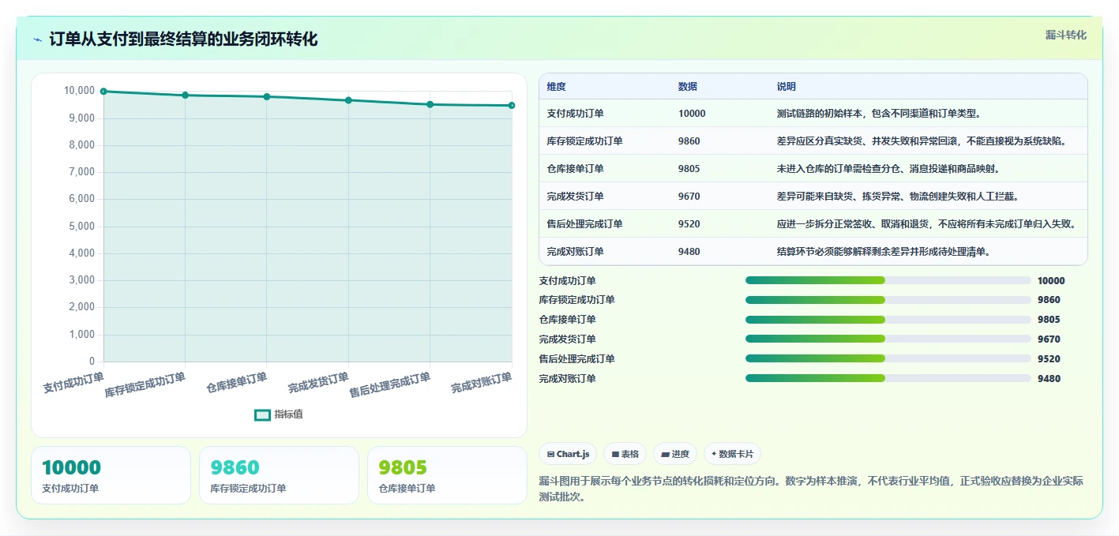Click the 仓库接单订单 cell in the table
Viewport: 1119px width, 536px height.
[575, 169]
